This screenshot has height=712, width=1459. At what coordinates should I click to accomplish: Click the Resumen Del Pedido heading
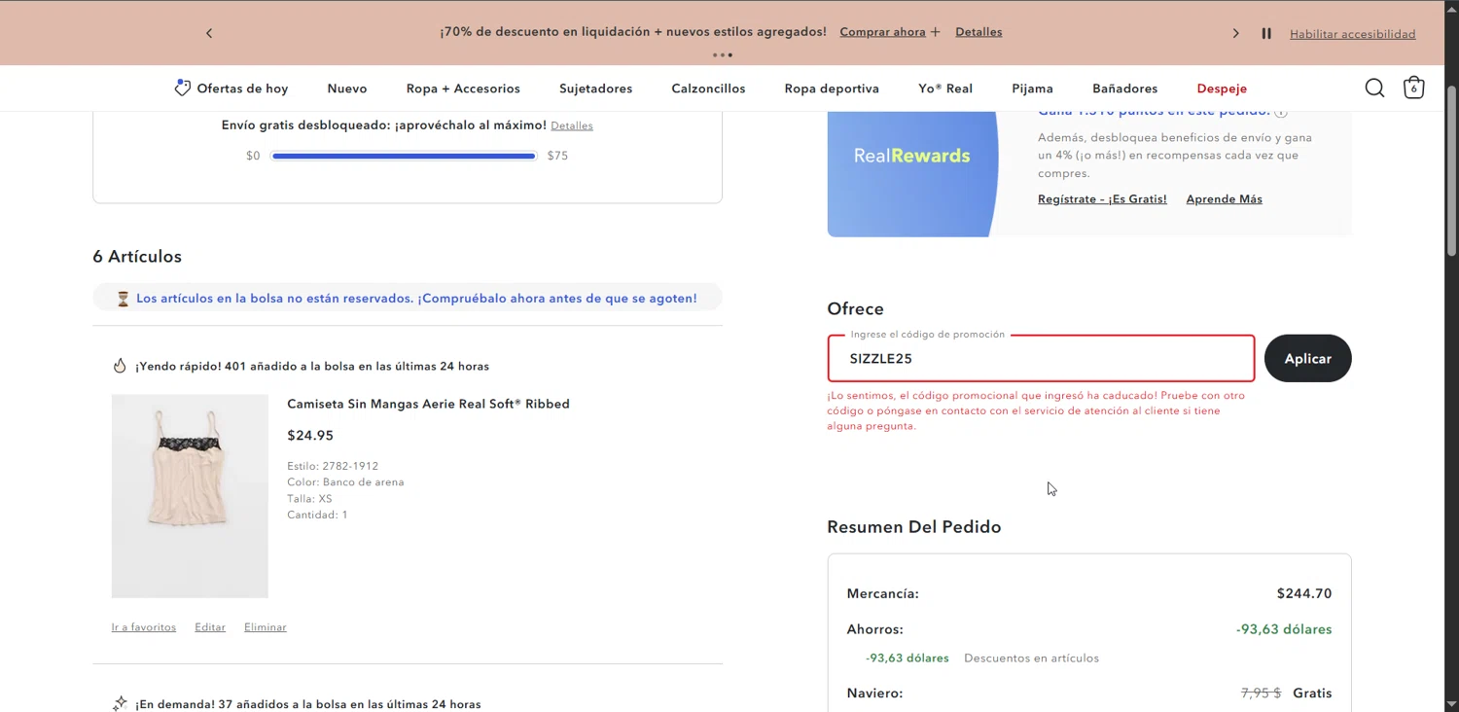pyautogui.click(x=914, y=527)
